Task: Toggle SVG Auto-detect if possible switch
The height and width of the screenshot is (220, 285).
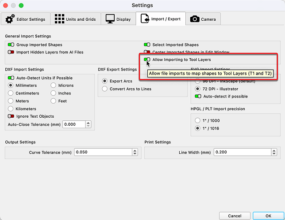Action: 198,96
